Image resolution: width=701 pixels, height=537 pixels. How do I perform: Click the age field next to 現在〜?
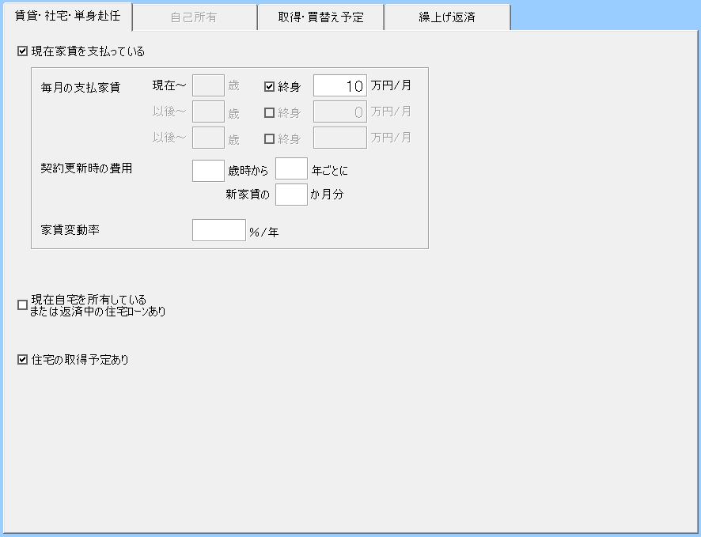pos(208,85)
